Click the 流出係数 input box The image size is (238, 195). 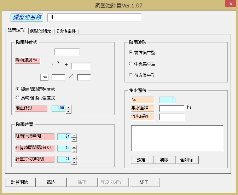[x=172, y=117]
